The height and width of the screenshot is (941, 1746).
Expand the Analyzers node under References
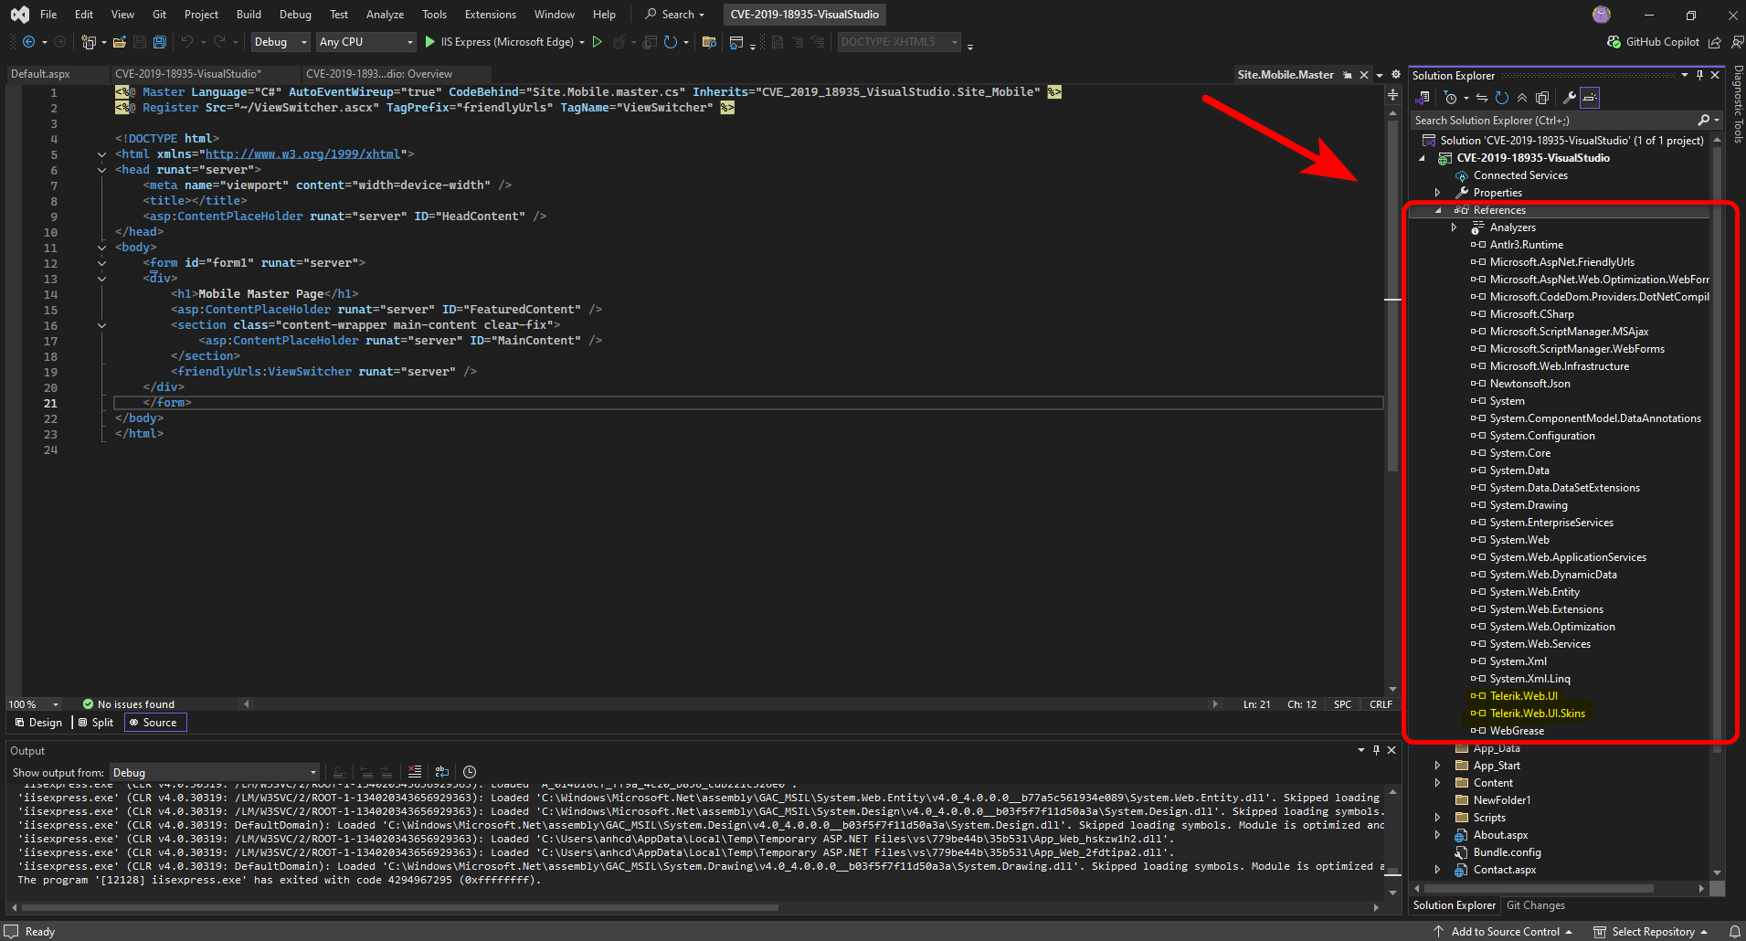[1454, 227]
